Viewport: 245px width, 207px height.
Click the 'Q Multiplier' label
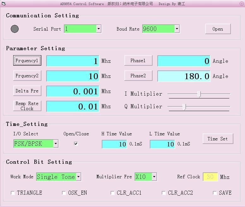tap(143, 106)
